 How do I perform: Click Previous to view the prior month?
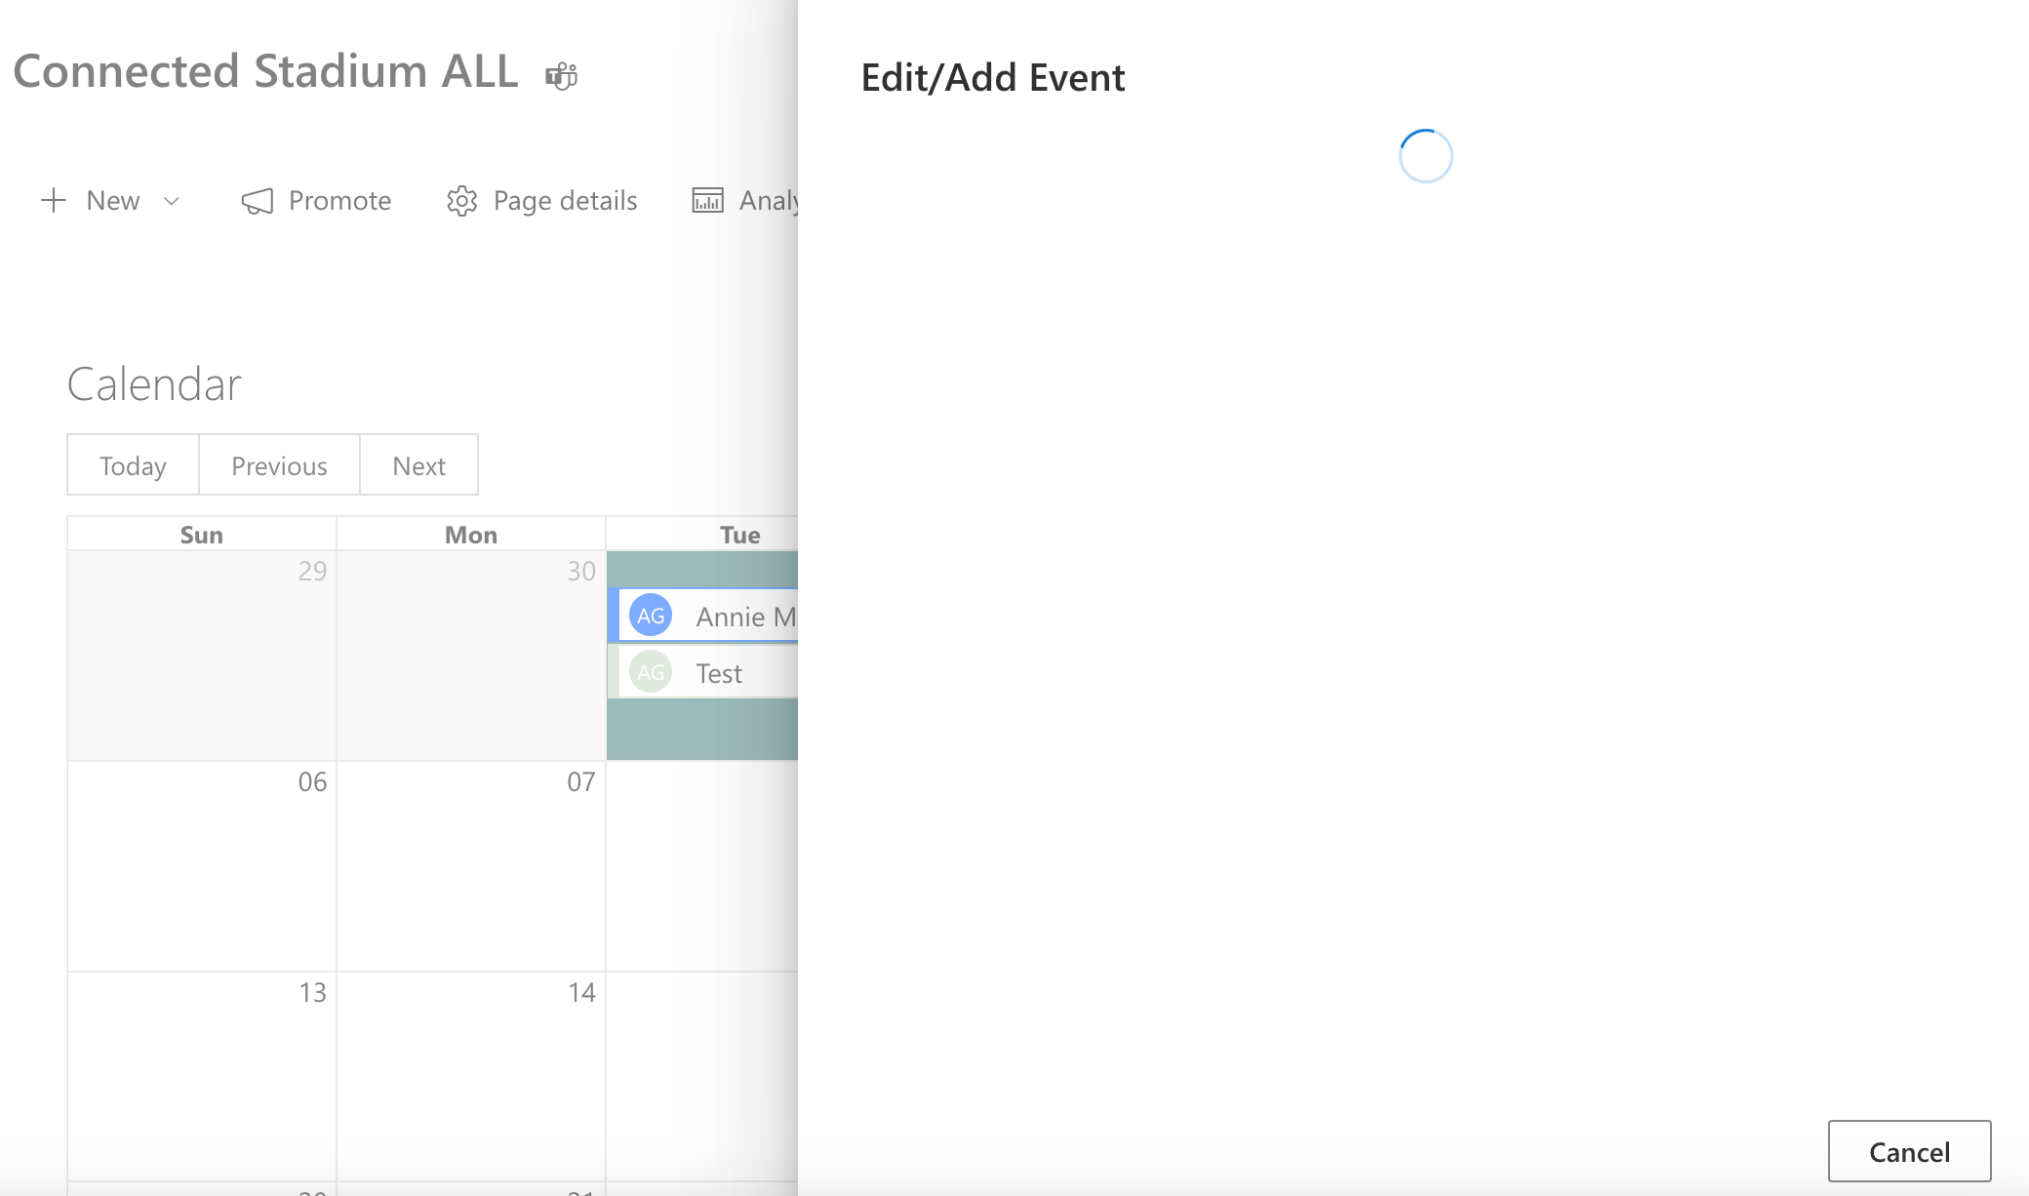[279, 465]
